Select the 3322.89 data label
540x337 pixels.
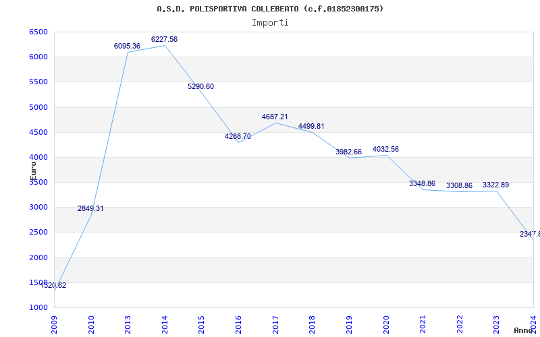point(495,185)
